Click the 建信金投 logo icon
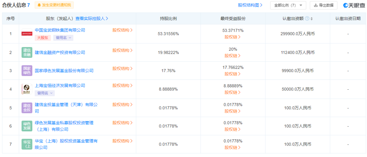The image size is (367, 157). 27,108
